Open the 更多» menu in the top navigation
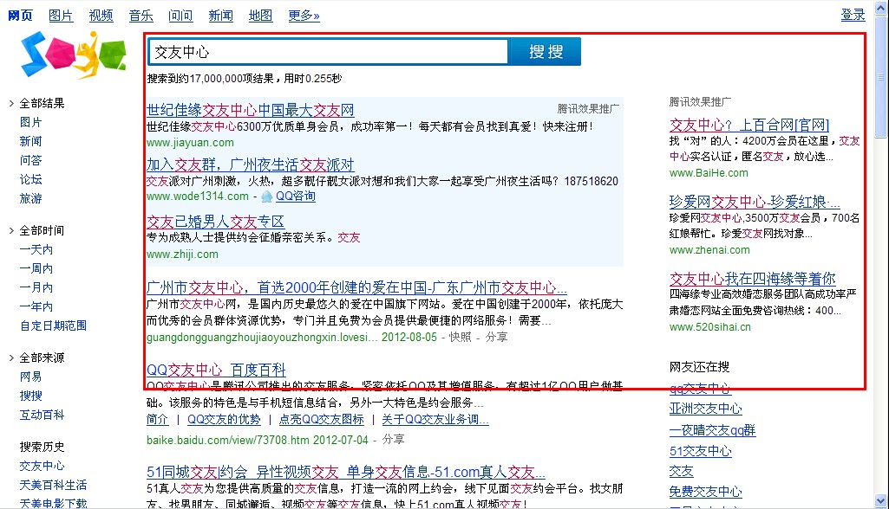The image size is (889, 509). click(x=304, y=16)
